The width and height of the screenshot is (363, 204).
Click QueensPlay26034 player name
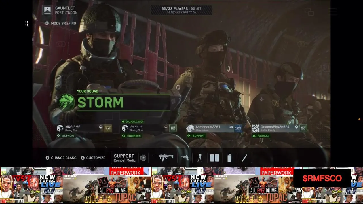(275, 127)
